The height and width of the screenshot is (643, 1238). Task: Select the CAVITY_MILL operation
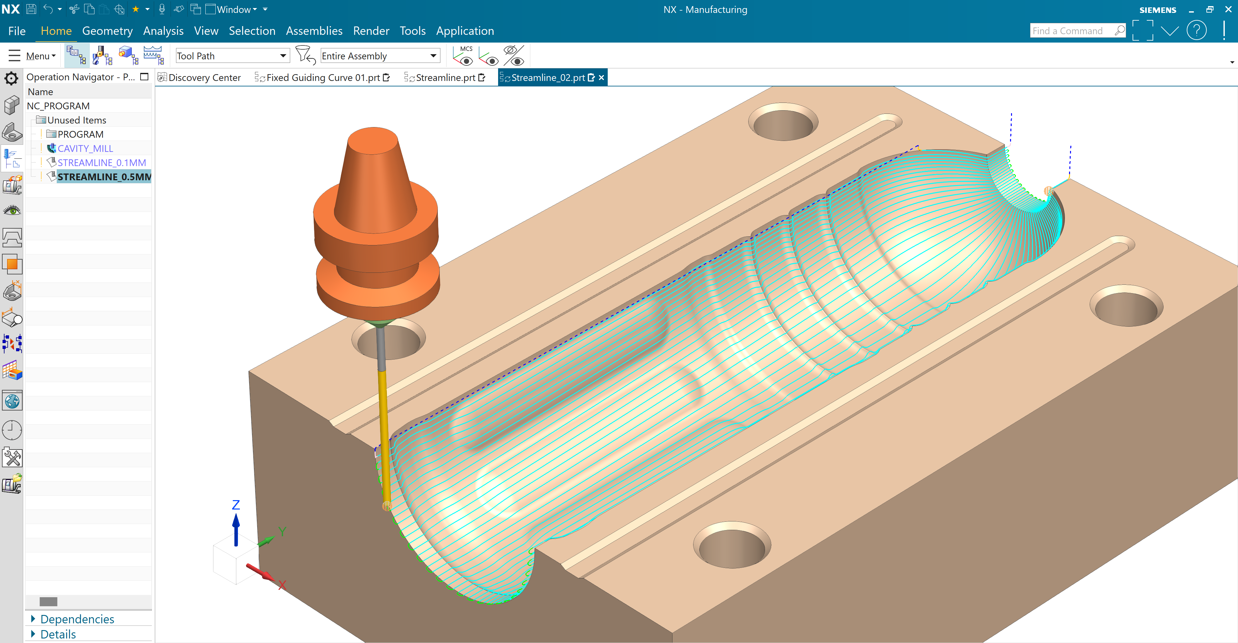85,148
